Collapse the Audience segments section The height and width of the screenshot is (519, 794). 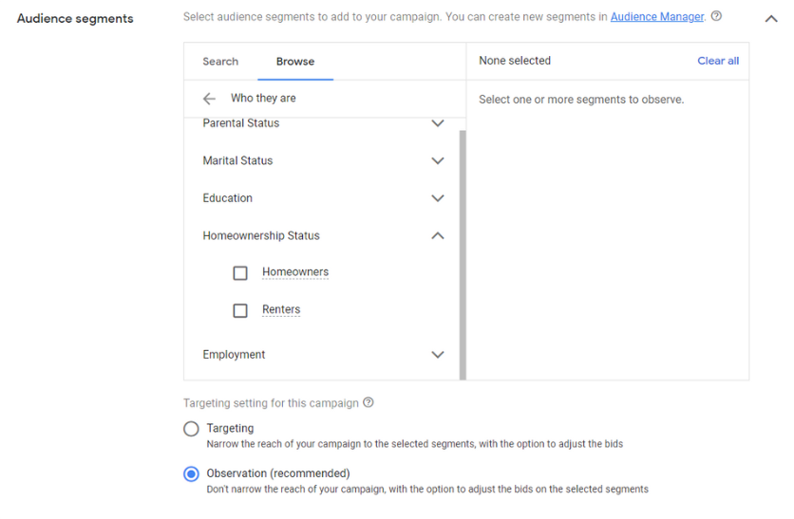[x=771, y=18]
